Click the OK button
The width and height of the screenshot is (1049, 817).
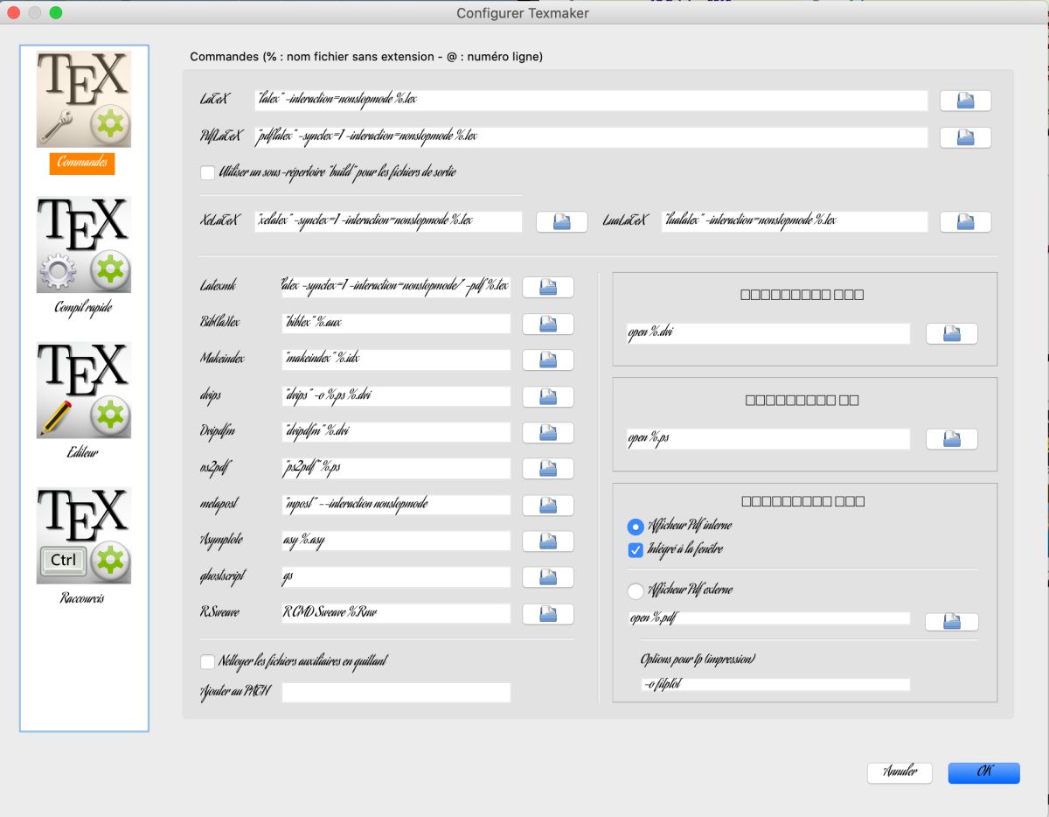point(984,772)
